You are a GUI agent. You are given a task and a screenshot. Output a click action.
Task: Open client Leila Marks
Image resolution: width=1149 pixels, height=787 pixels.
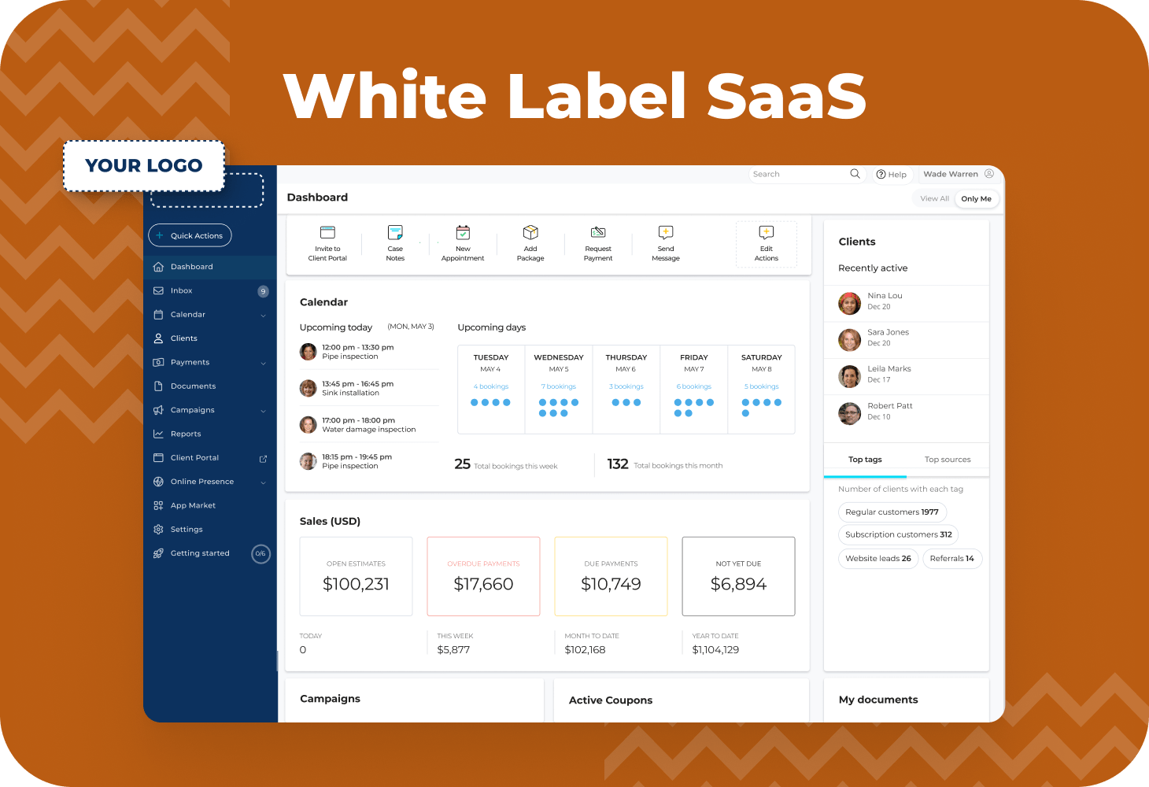click(x=906, y=376)
